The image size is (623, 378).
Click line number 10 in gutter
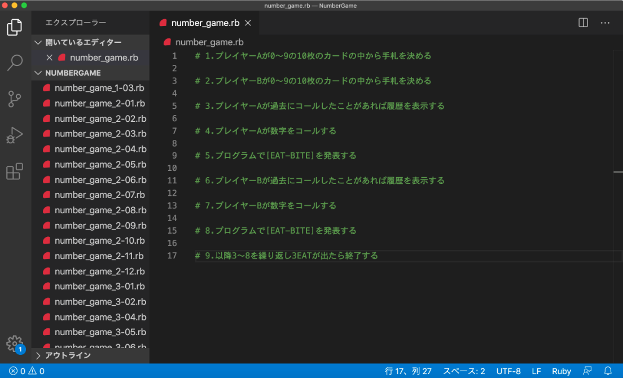click(x=172, y=168)
